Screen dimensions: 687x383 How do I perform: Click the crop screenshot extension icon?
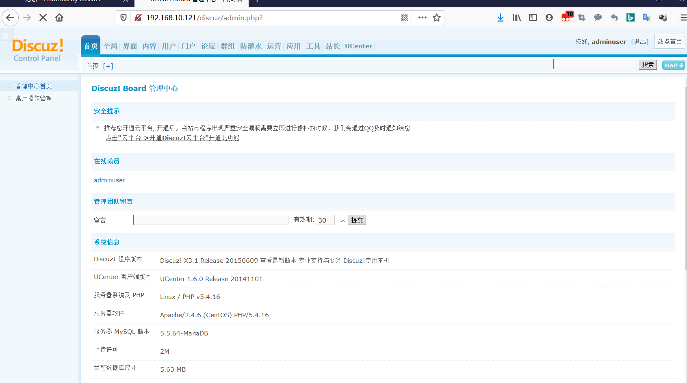(x=582, y=18)
